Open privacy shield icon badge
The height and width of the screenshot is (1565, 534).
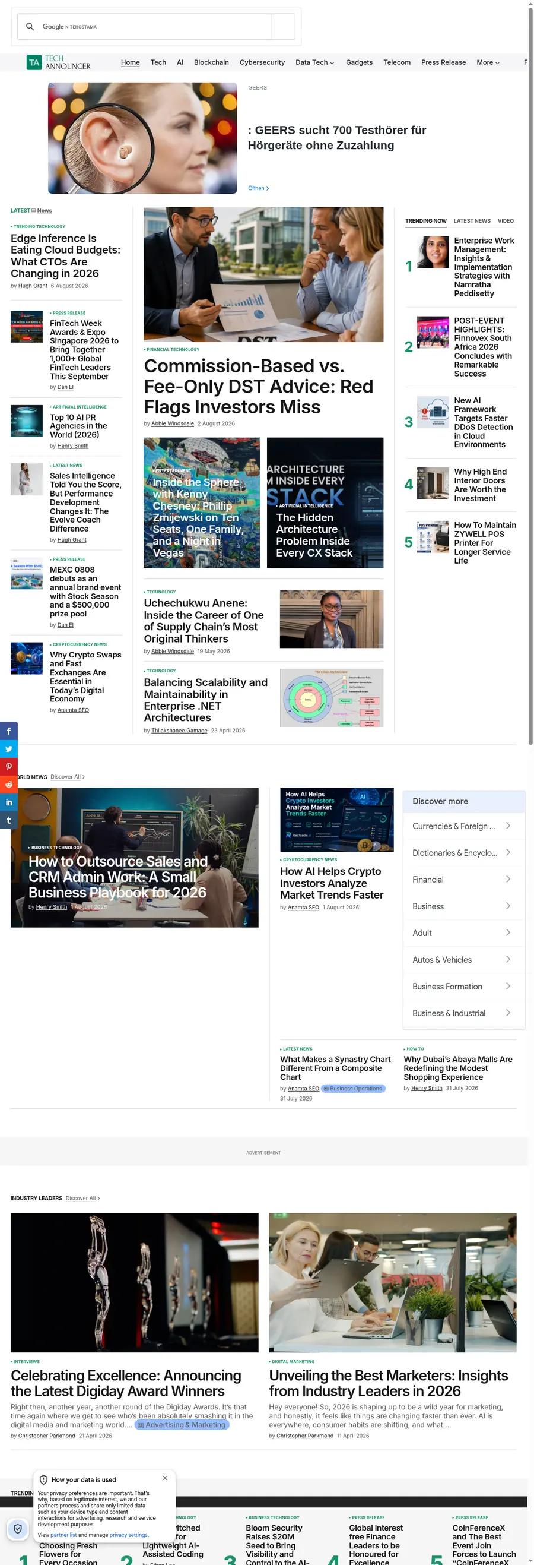[18, 1529]
